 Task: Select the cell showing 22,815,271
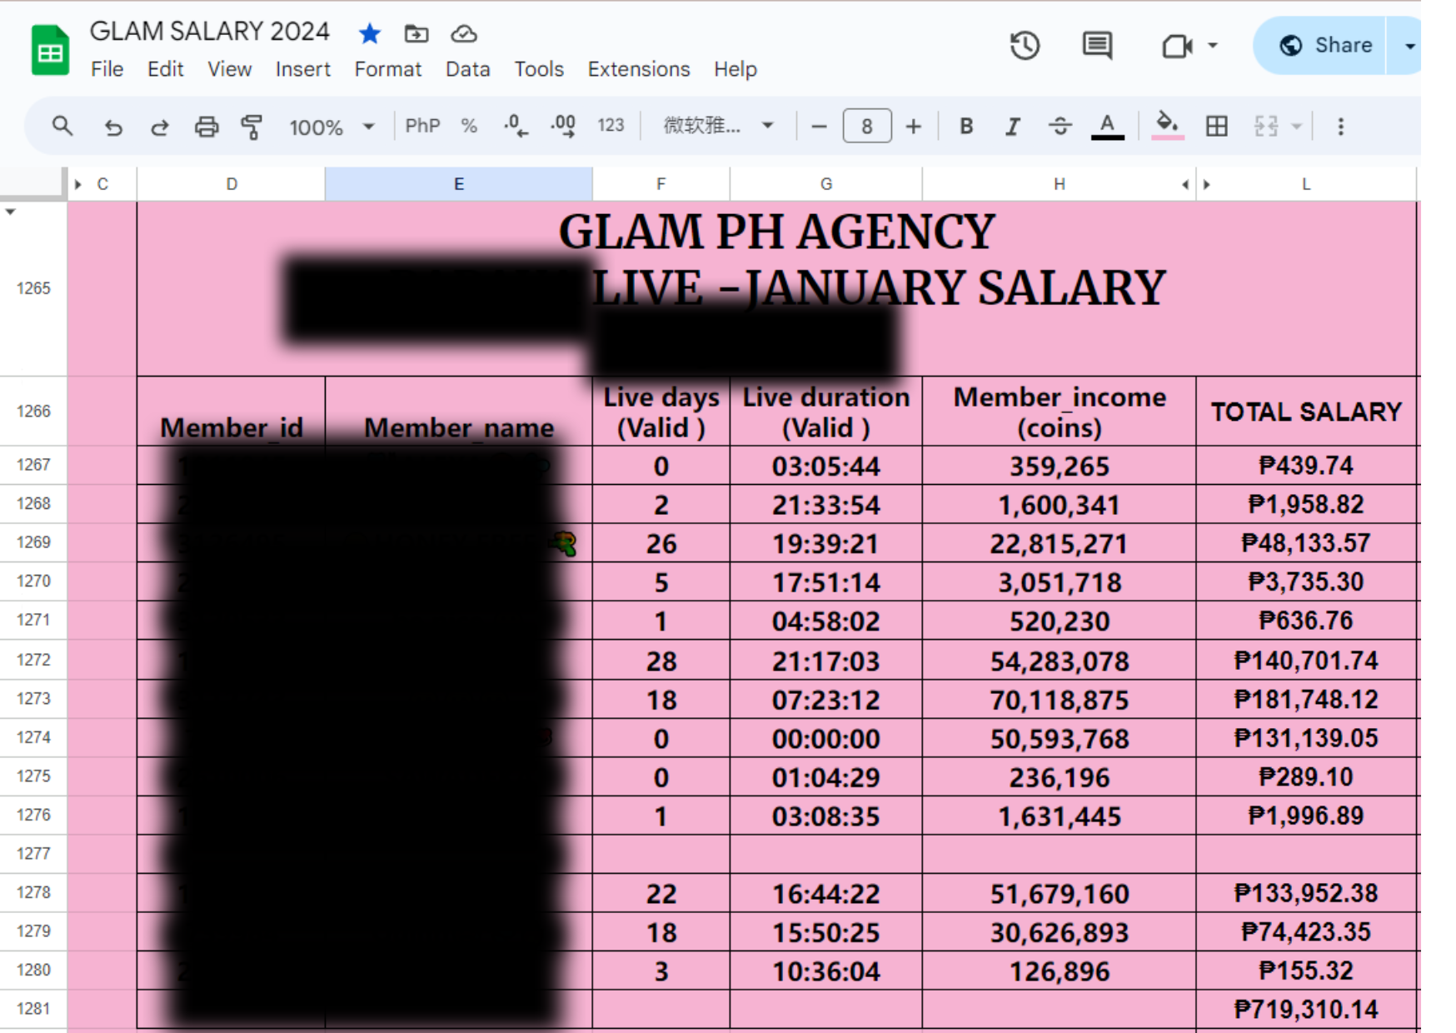[x=1059, y=543]
